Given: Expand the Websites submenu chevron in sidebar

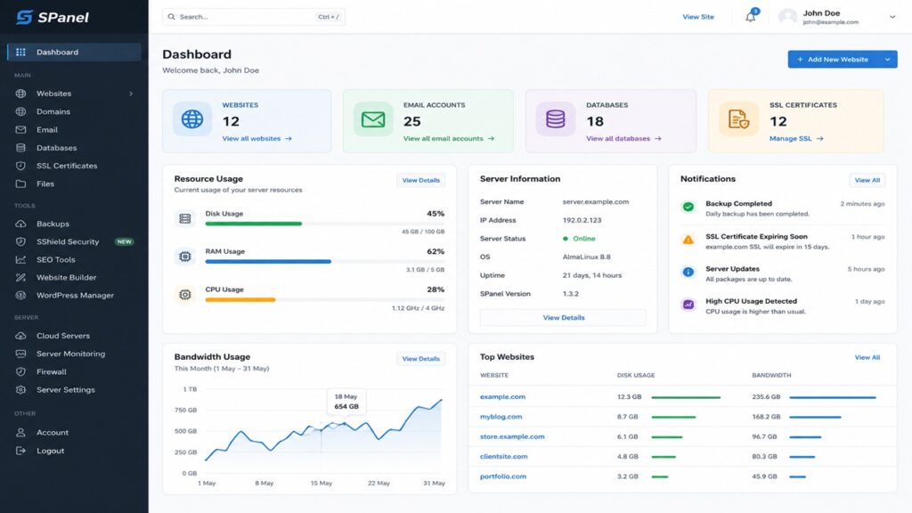Looking at the screenshot, I should coord(131,94).
